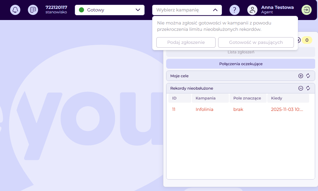Click the Infolinia campaign cell
The height and width of the screenshot is (191, 318).
[204, 109]
